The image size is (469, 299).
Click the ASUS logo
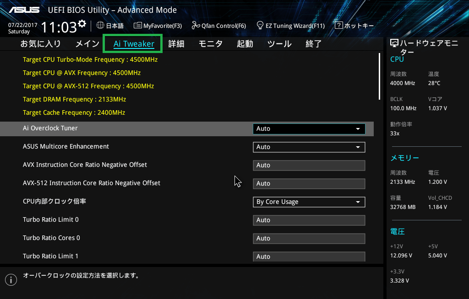pos(24,10)
